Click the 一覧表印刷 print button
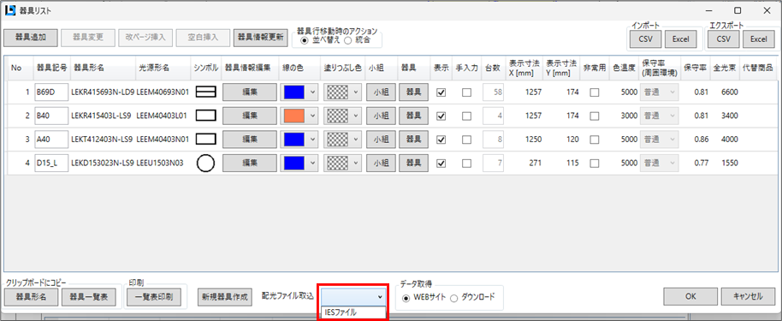The width and height of the screenshot is (782, 321). (154, 296)
